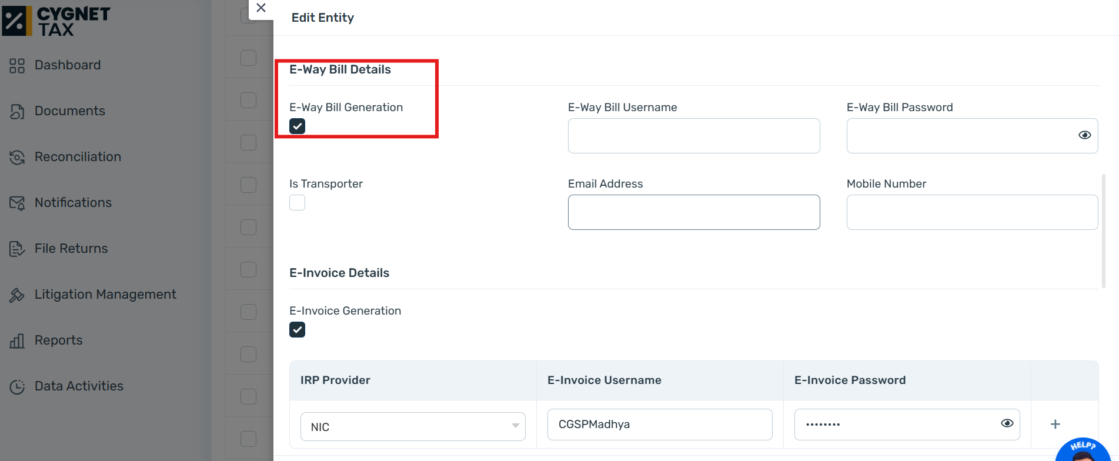The width and height of the screenshot is (1119, 461).
Task: Go to the Data Activities menu item
Action: click(x=79, y=386)
